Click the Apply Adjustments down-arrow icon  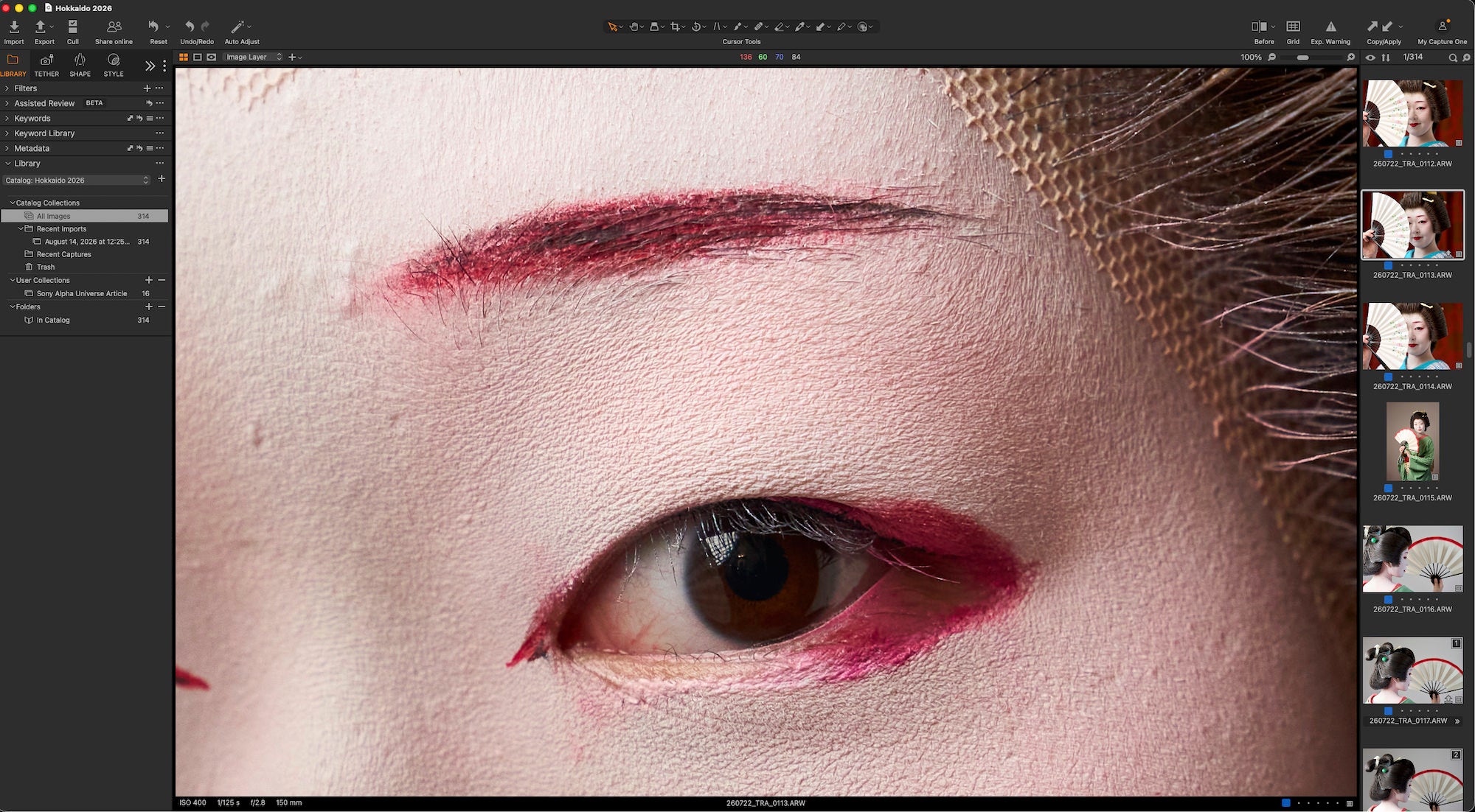coord(1387,27)
